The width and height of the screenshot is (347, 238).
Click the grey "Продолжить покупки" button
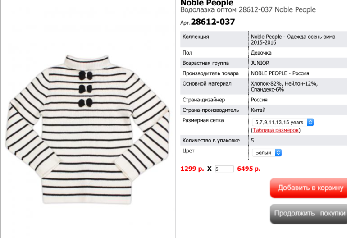pyautogui.click(x=309, y=213)
